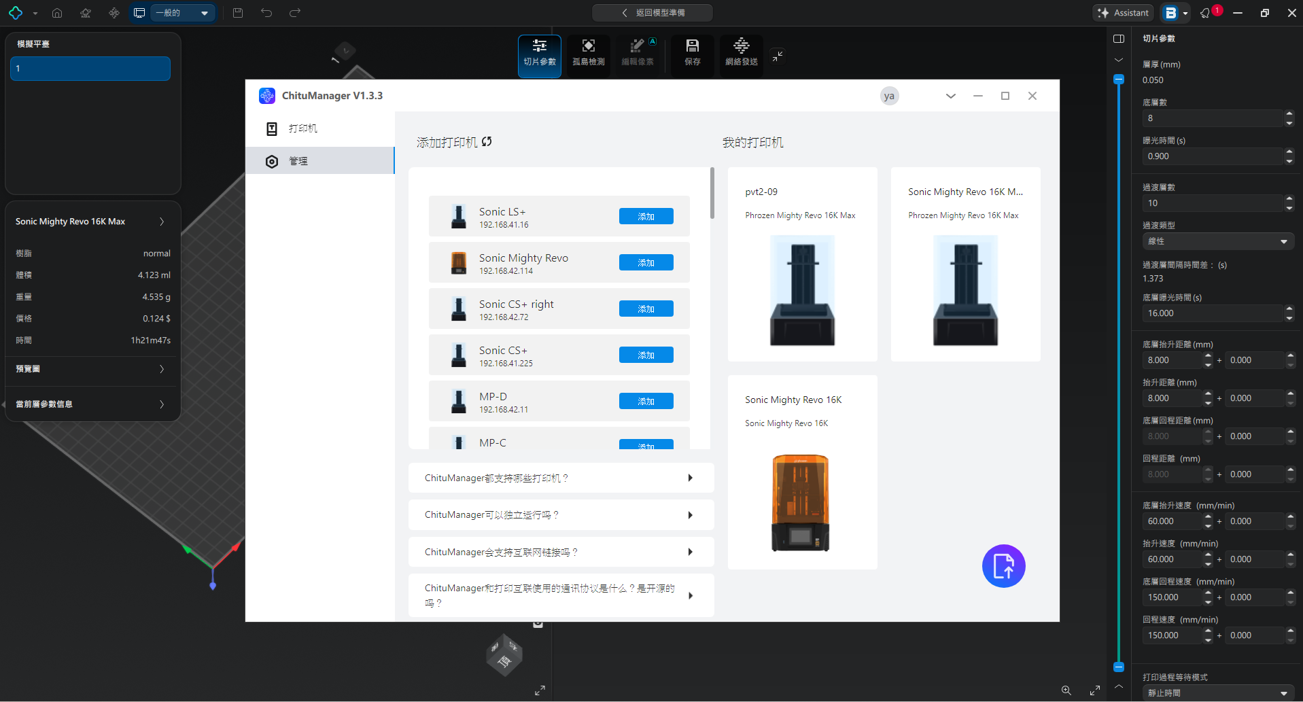Screen dimensions: 1303x702
Task: Add the Sonic Mighty Revo printer
Action: [x=646, y=262]
